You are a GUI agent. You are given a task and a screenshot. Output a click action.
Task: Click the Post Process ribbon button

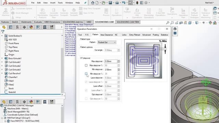[106, 12]
